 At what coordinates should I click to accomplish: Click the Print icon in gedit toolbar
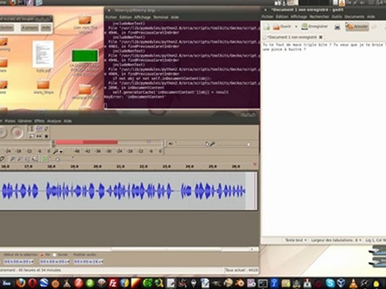[337, 27]
